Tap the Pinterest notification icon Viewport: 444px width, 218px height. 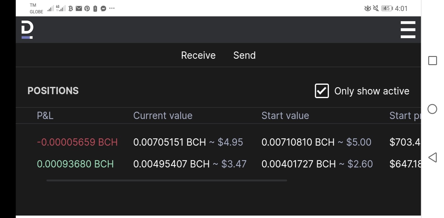tap(87, 8)
